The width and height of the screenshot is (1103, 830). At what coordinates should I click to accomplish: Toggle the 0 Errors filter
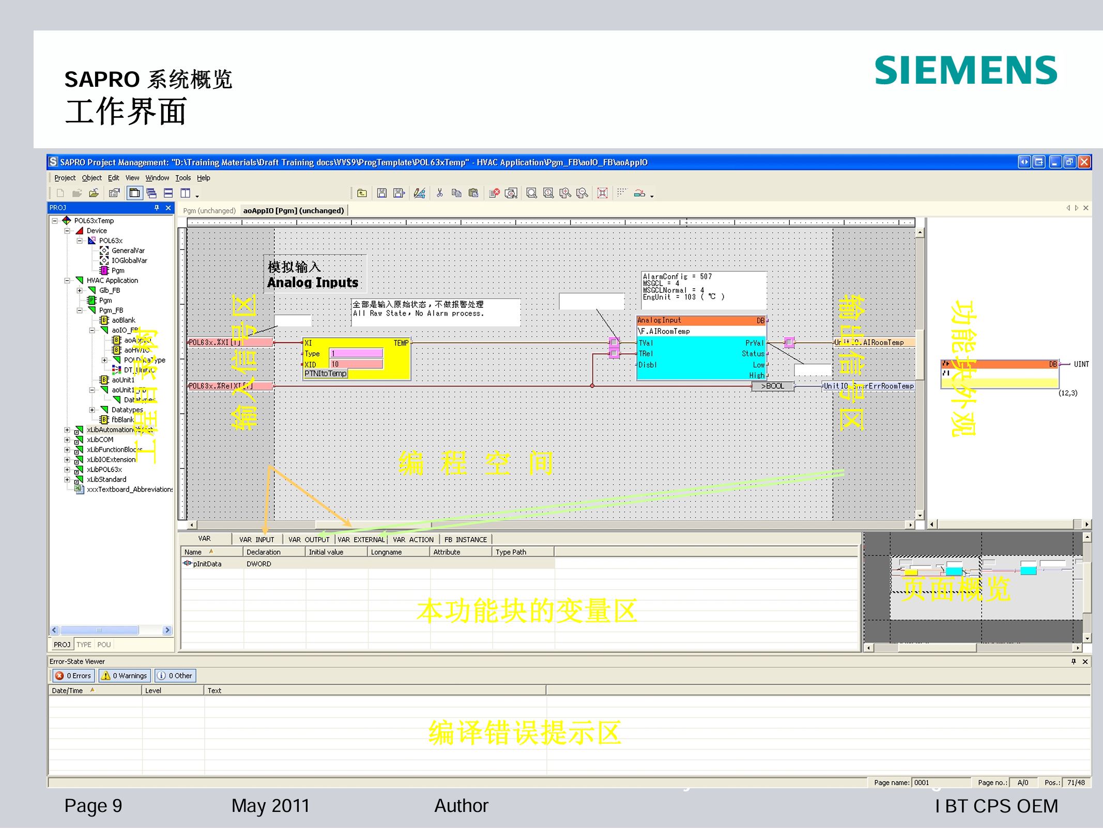point(73,676)
